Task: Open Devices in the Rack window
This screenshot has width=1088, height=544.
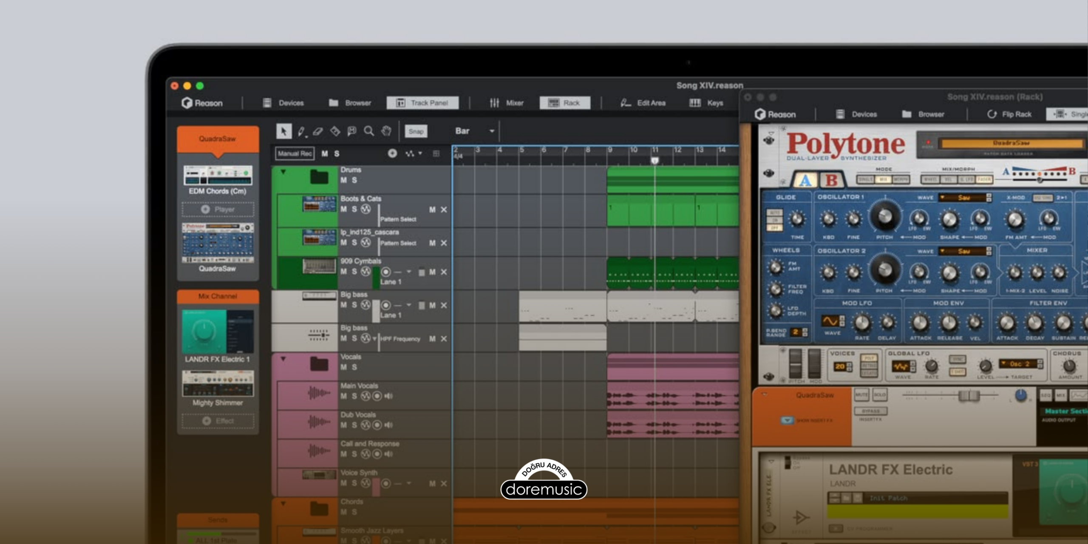Action: pyautogui.click(x=857, y=114)
